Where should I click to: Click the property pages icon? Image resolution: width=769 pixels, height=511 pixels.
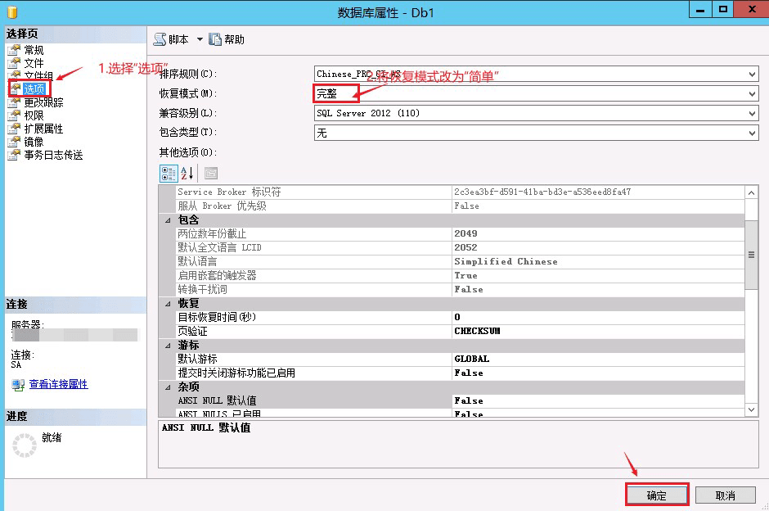210,173
